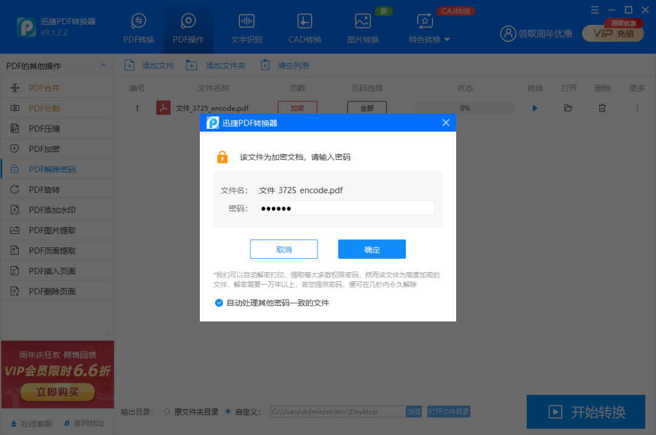Open the CAD转换 module

pyautogui.click(x=304, y=28)
